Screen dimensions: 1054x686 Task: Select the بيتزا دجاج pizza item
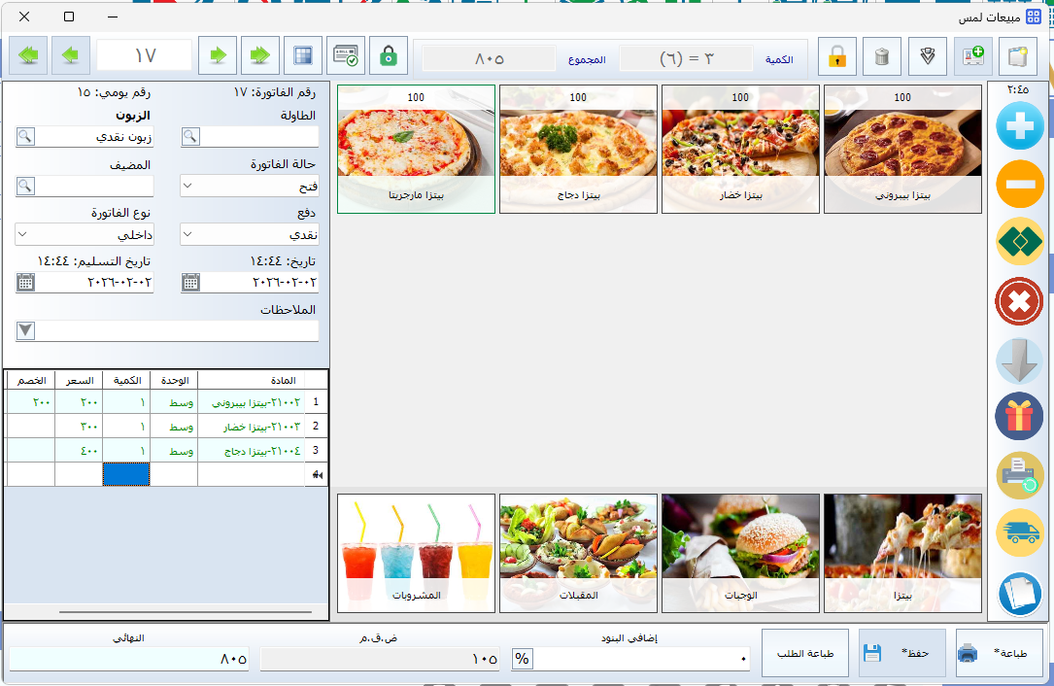pyautogui.click(x=578, y=149)
